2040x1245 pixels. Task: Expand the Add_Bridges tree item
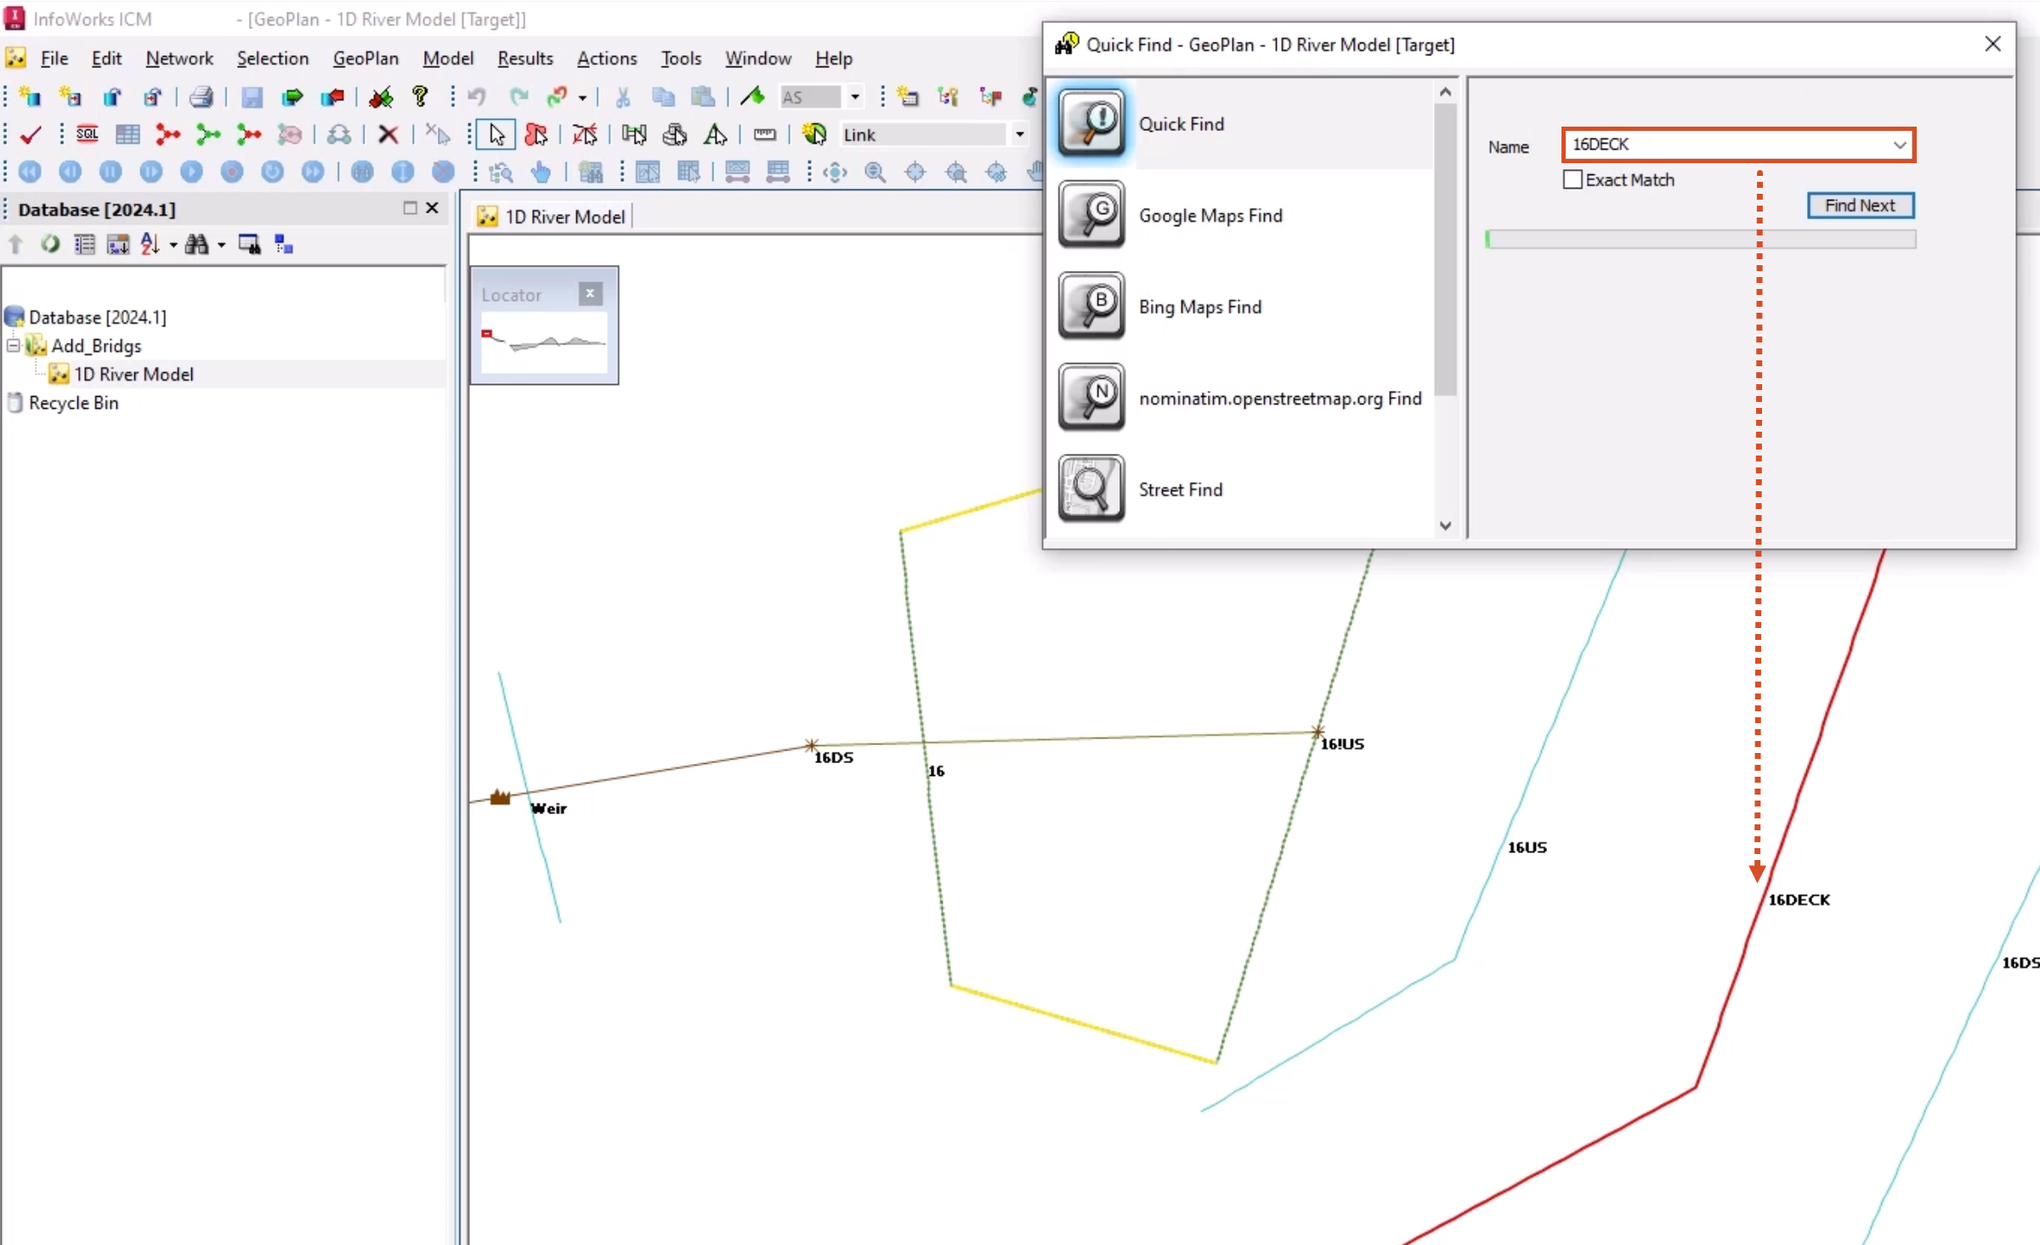pos(12,345)
